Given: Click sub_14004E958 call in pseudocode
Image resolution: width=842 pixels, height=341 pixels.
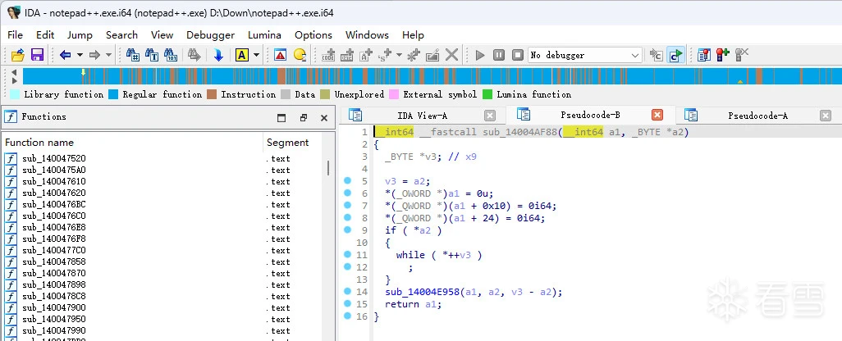Looking at the screenshot, I should (422, 292).
